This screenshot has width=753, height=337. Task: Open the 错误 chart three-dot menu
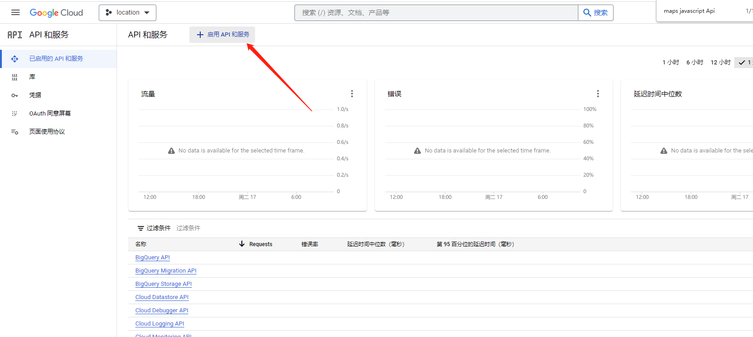[x=598, y=94]
